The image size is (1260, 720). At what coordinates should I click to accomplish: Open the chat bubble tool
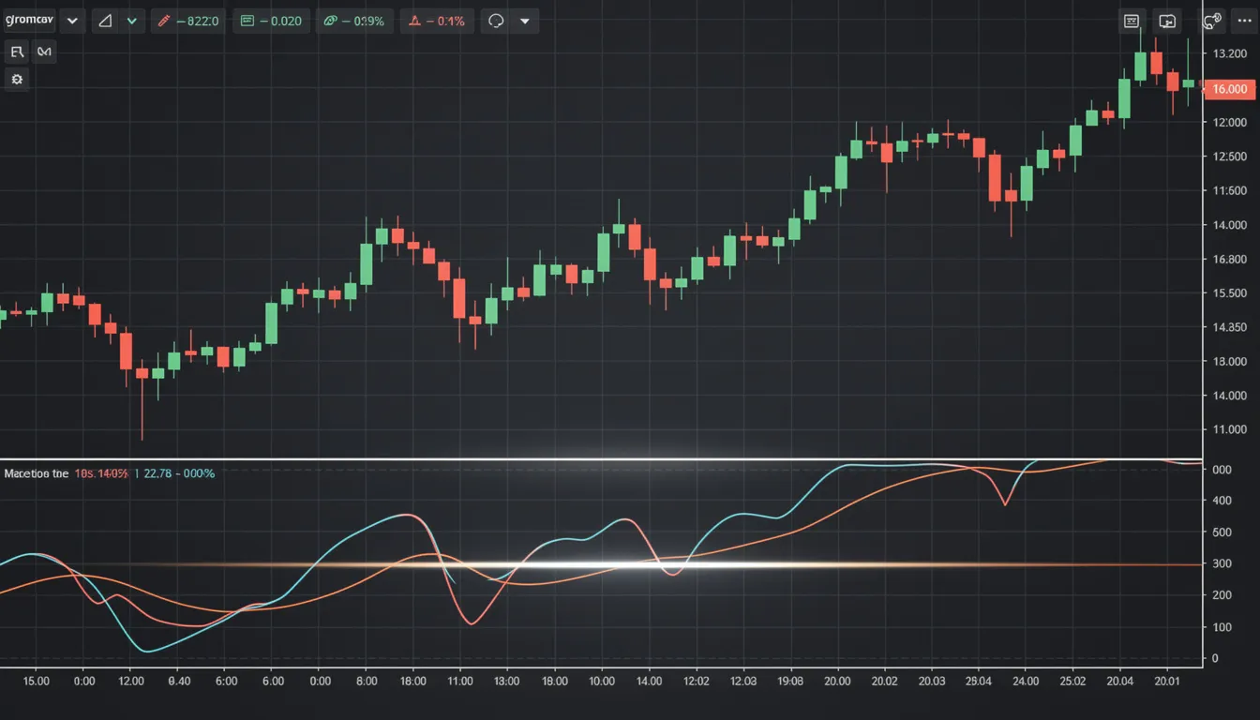point(497,20)
